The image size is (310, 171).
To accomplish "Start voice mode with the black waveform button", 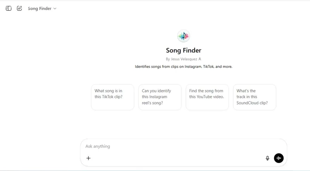I will (279, 158).
